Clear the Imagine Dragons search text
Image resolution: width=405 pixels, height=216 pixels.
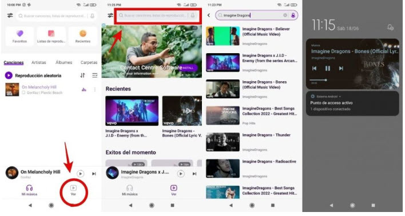[x=285, y=15]
